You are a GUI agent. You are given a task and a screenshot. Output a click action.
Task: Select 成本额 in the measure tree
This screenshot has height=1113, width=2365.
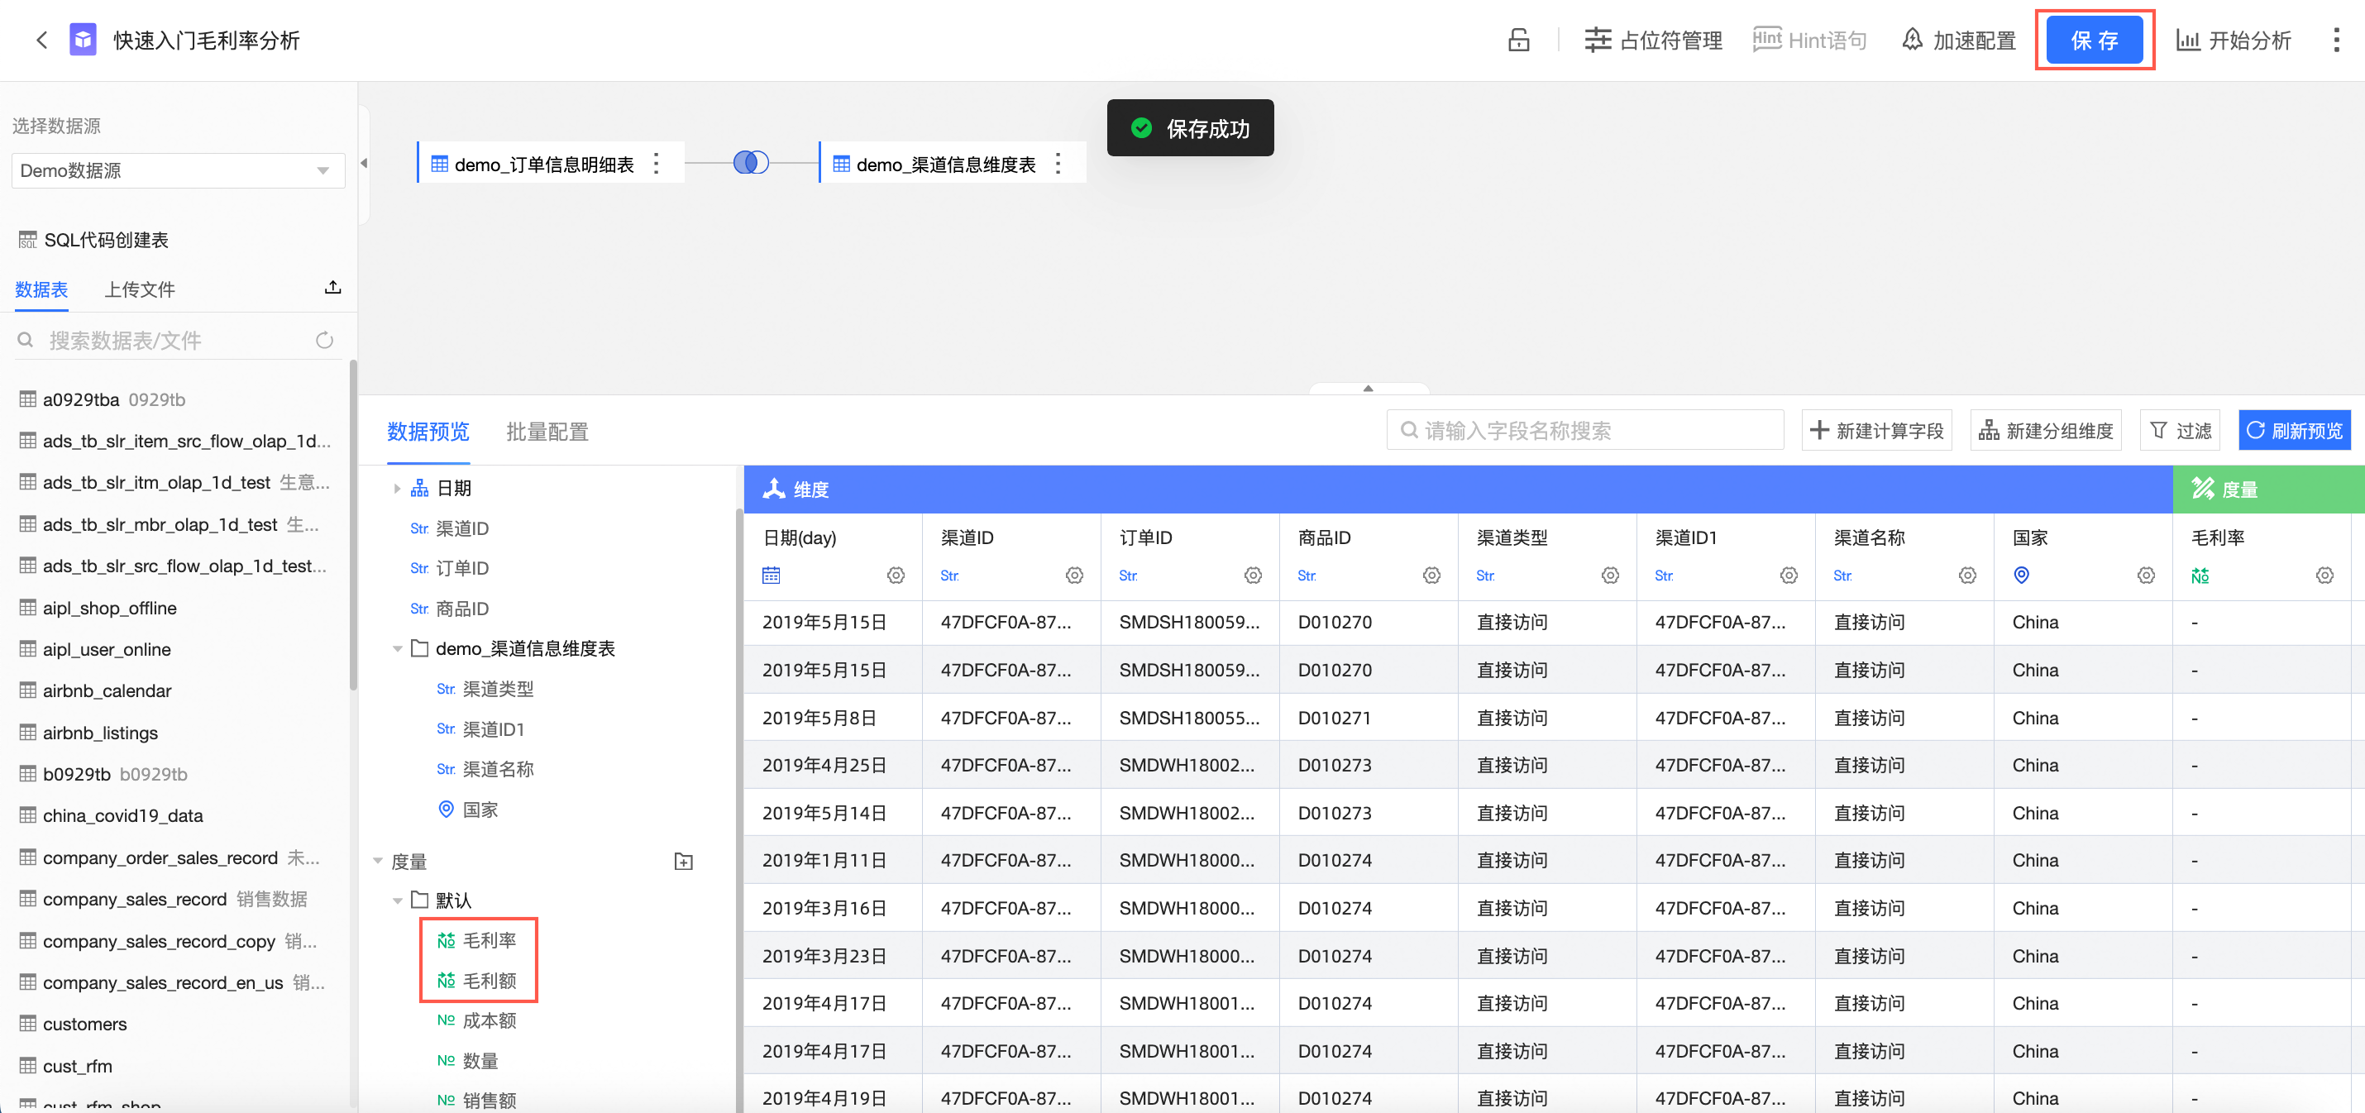(476, 1020)
